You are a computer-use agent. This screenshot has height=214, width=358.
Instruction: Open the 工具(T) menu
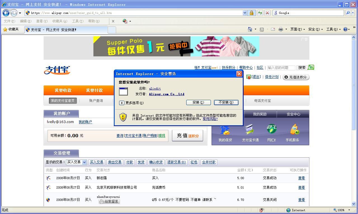(77, 21)
